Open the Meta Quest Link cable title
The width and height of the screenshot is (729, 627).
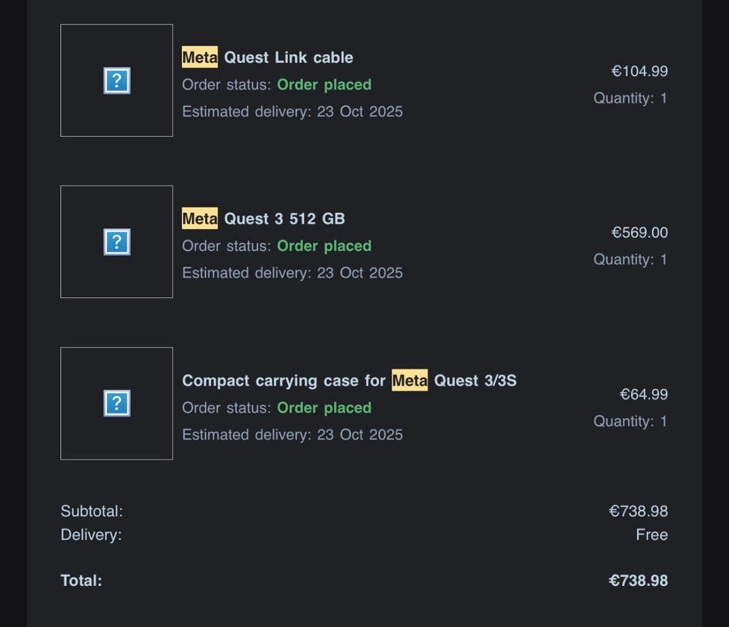tap(267, 58)
